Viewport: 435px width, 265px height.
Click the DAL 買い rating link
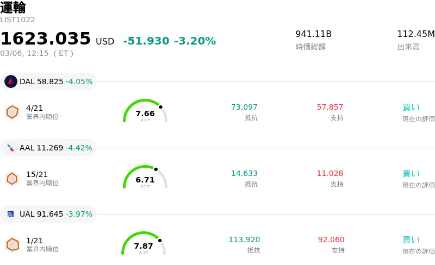coord(411,107)
